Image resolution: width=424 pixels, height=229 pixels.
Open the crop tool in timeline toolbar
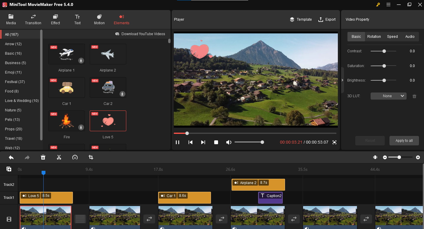[x=91, y=157]
